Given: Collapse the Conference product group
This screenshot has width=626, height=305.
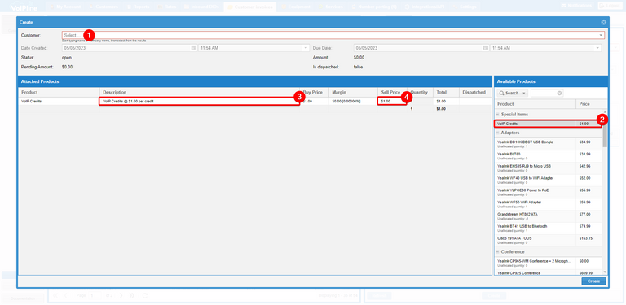Looking at the screenshot, I should point(497,251).
